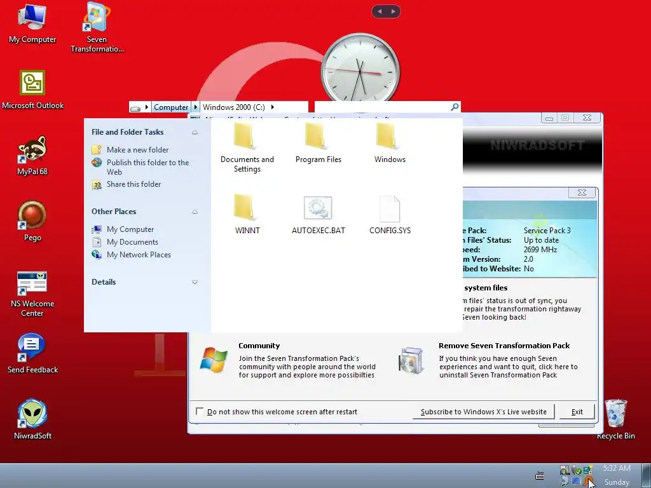Click the Exit button
This screenshot has width=651, height=488.
coord(577,412)
